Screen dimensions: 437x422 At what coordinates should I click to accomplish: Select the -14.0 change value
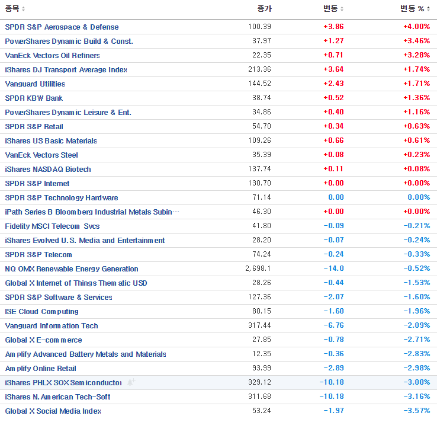333,268
